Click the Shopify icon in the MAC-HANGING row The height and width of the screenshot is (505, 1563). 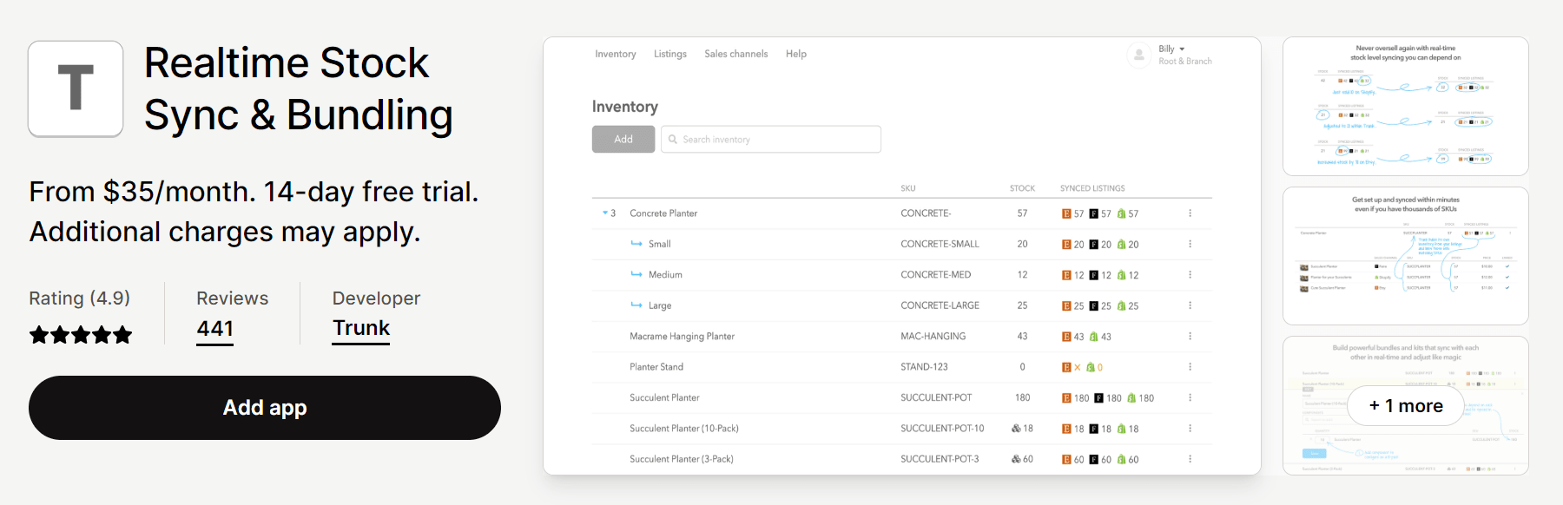tap(1094, 337)
